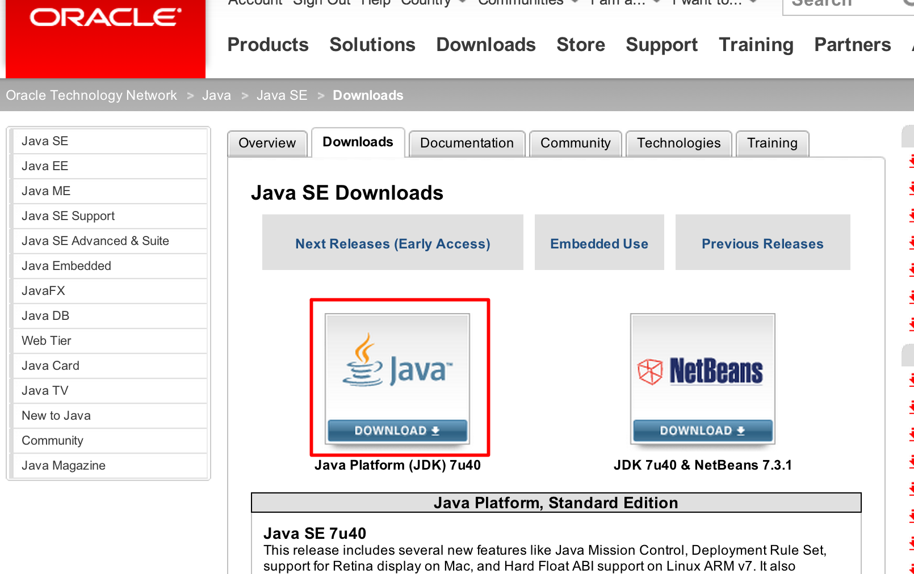Screen dimensions: 914x574
Task: Click the Java JDK download image
Action: (x=397, y=378)
